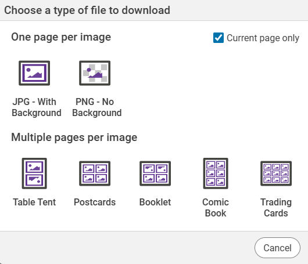Choose the Comic Book layout icon
Image resolution: width=308 pixels, height=264 pixels.
click(x=216, y=173)
